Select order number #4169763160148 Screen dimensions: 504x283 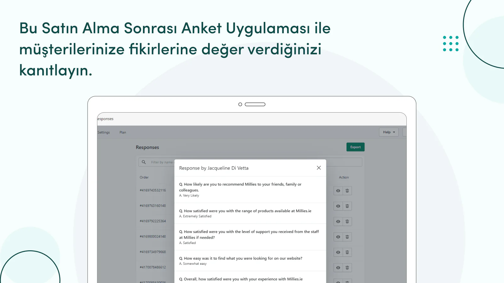coord(153,206)
